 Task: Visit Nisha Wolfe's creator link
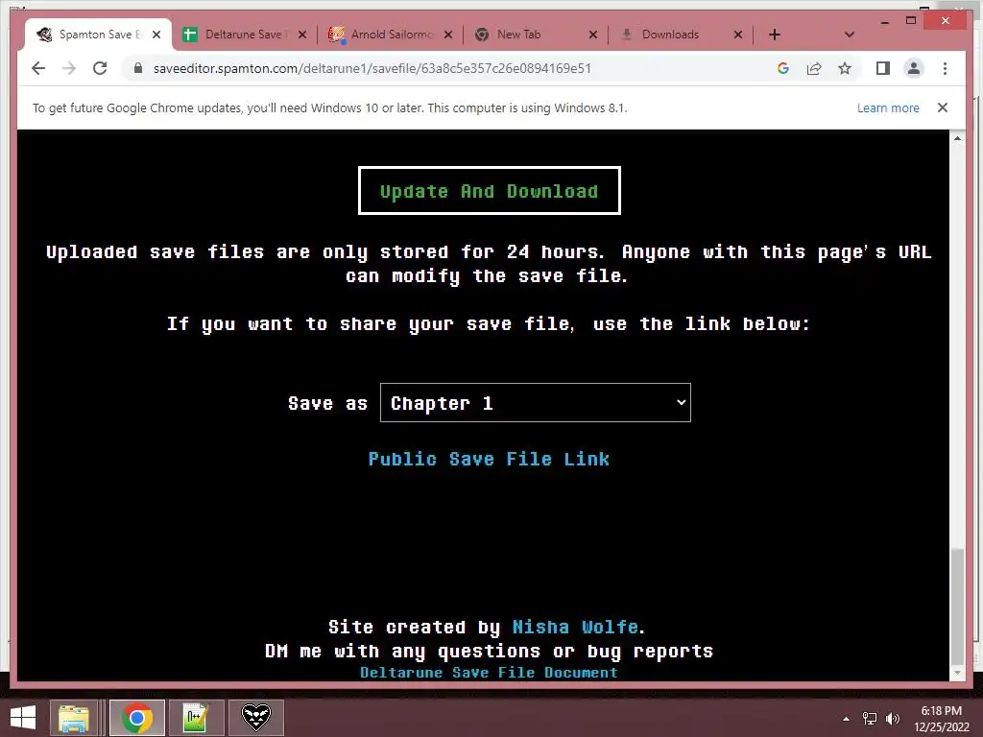576,627
